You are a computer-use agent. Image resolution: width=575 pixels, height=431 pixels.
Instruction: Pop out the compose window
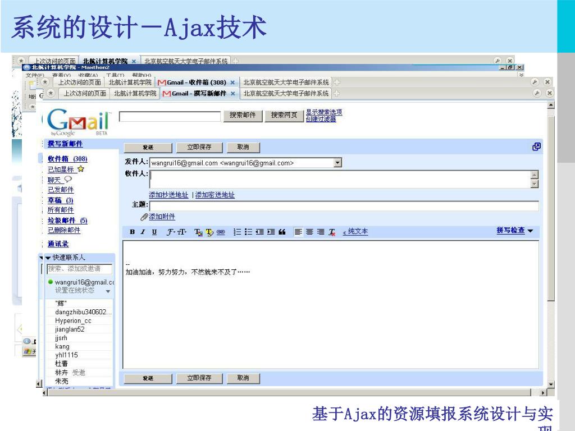pos(536,146)
